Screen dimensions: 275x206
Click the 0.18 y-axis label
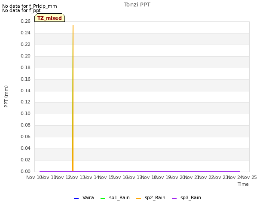coord(25,67)
